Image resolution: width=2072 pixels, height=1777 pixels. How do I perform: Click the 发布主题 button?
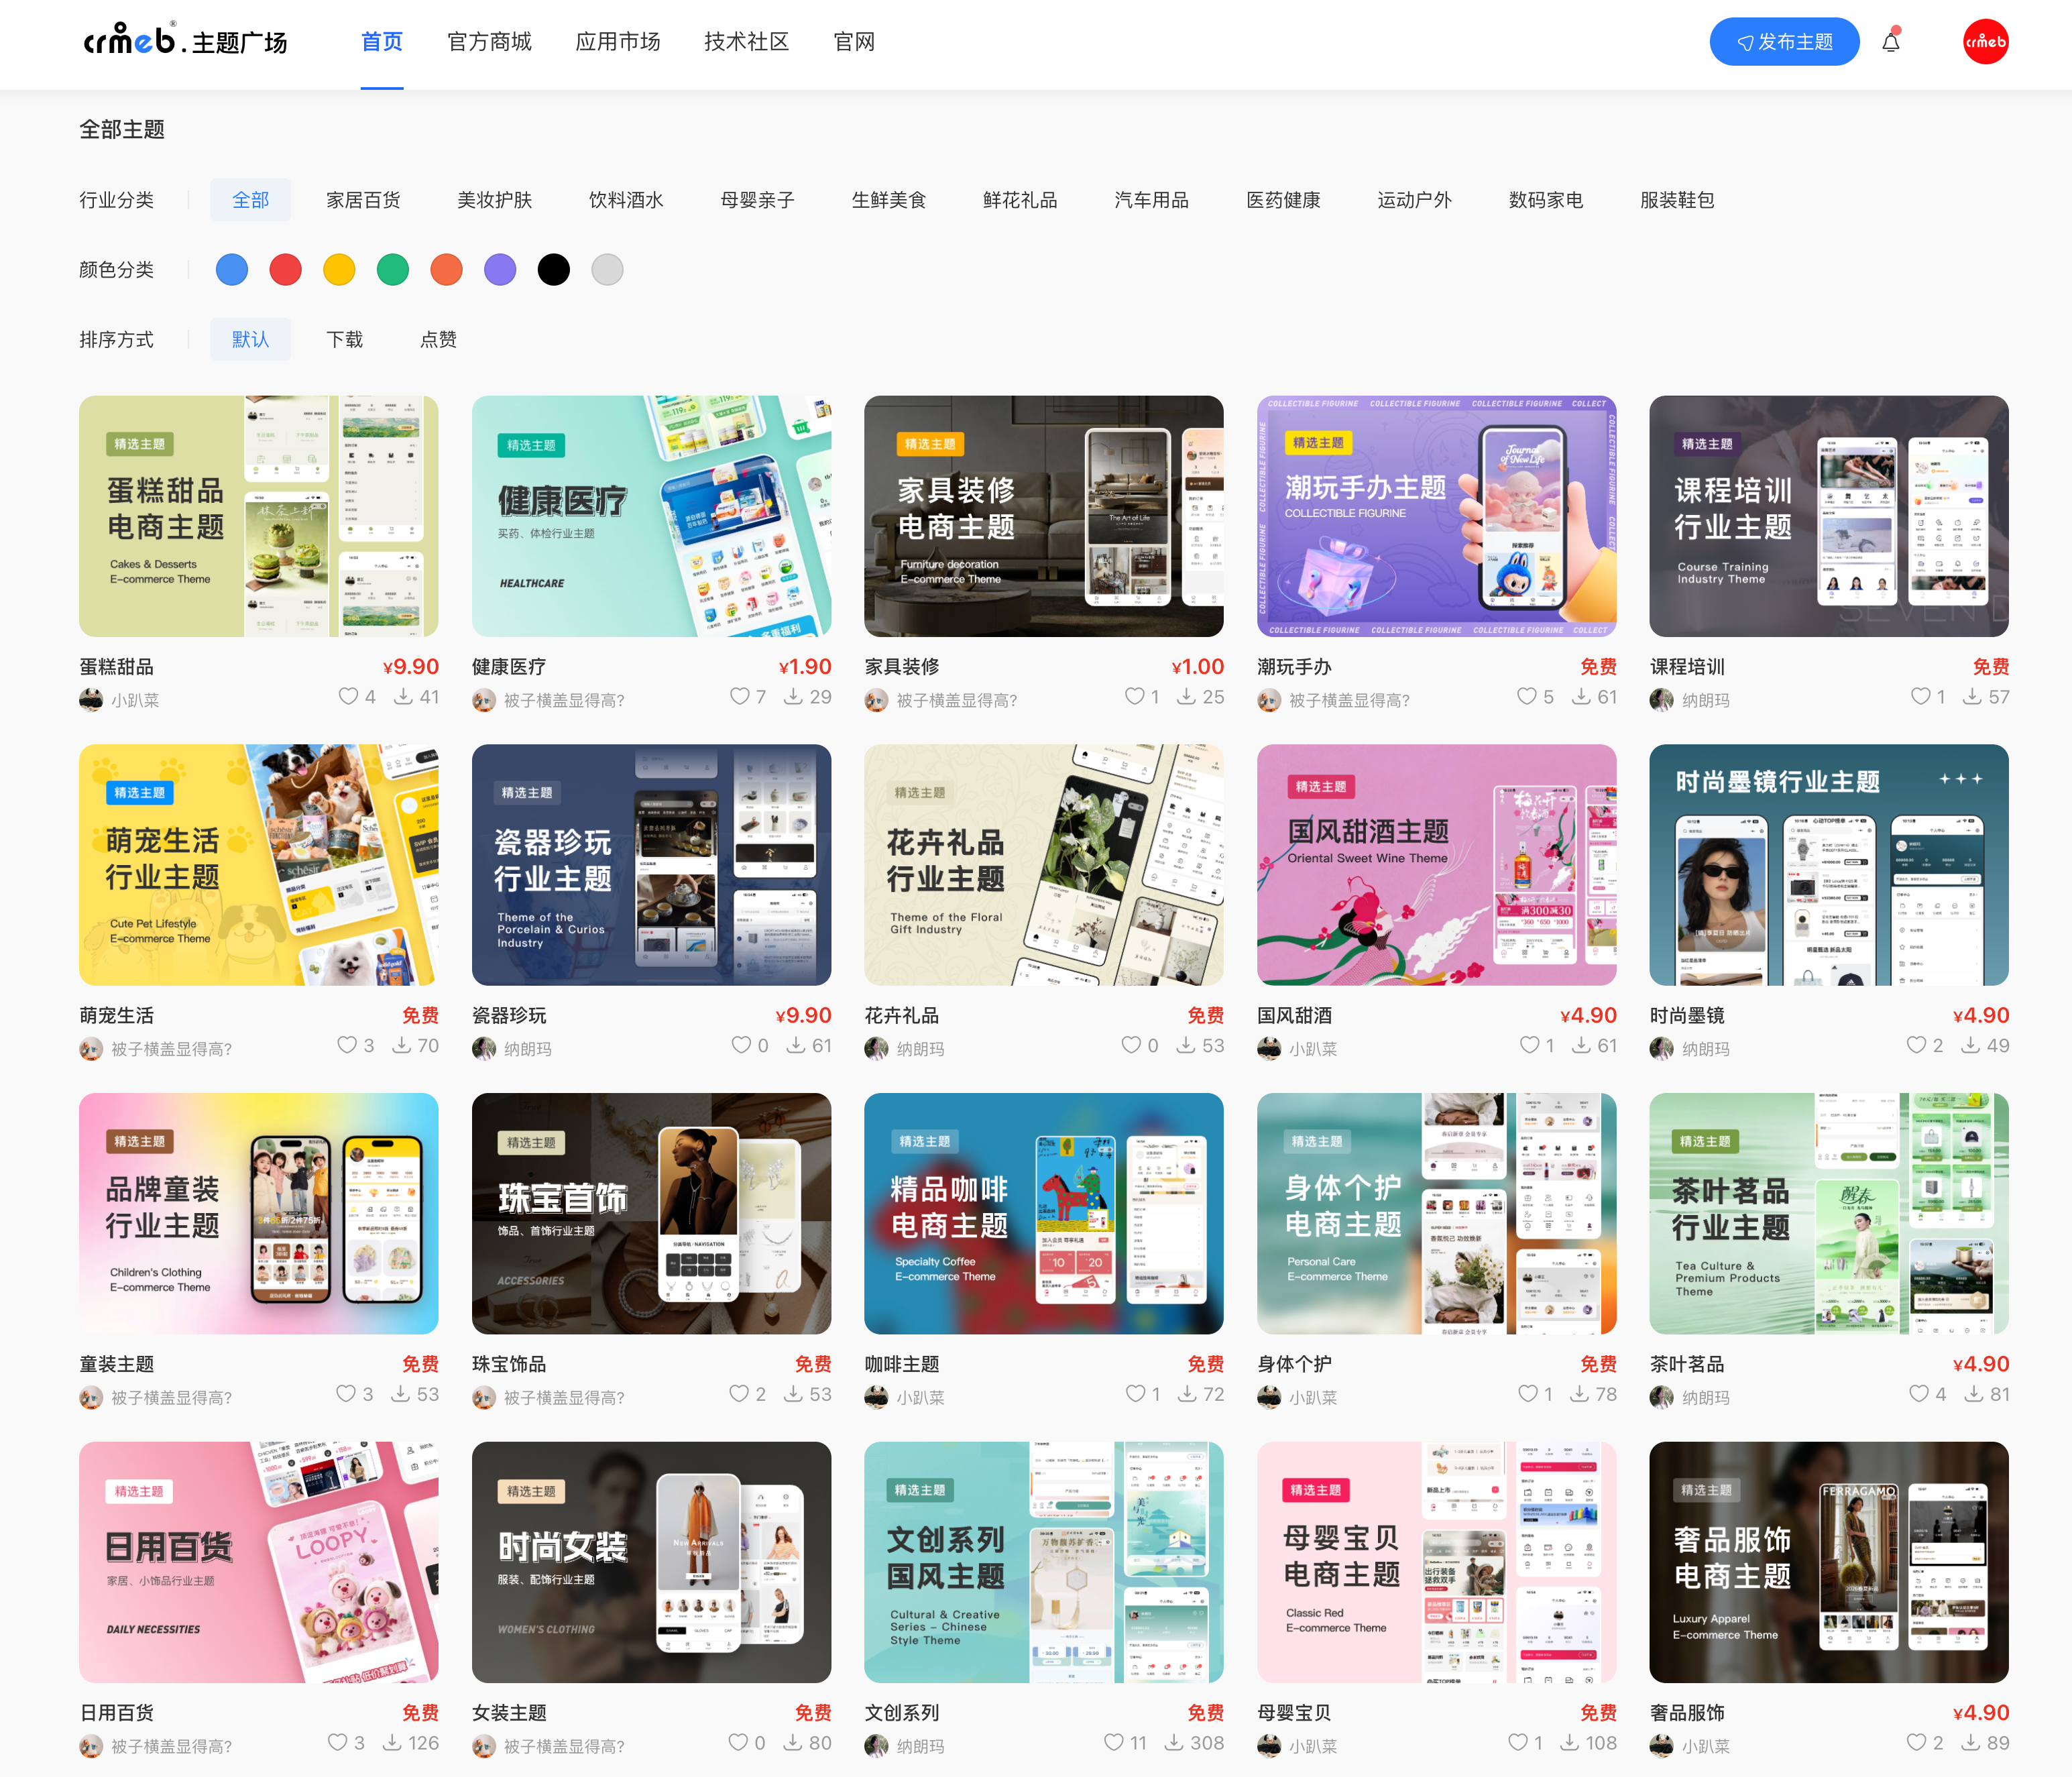pyautogui.click(x=1784, y=42)
